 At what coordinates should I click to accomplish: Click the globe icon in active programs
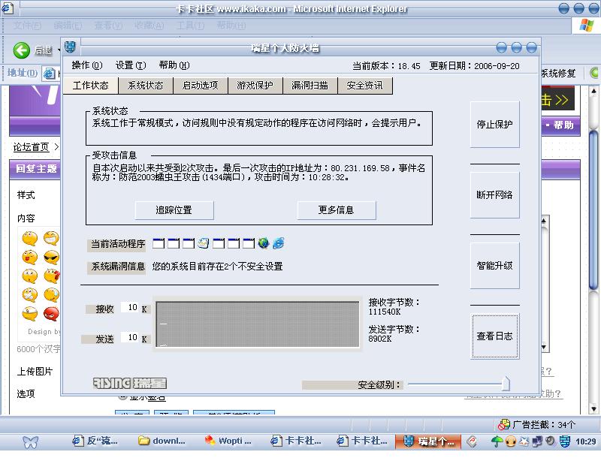pos(264,243)
